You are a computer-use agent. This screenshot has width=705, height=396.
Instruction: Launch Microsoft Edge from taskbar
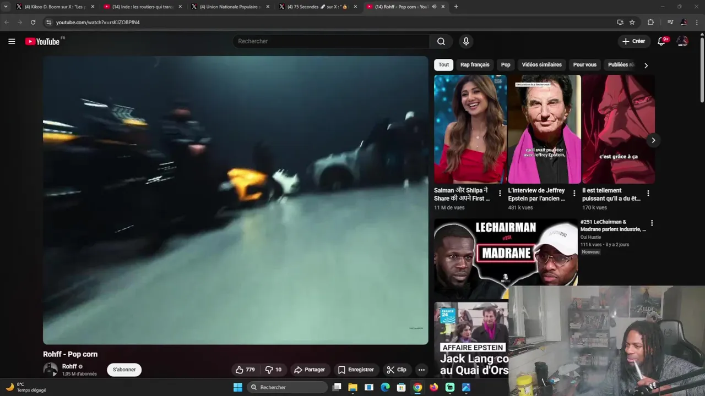385,387
